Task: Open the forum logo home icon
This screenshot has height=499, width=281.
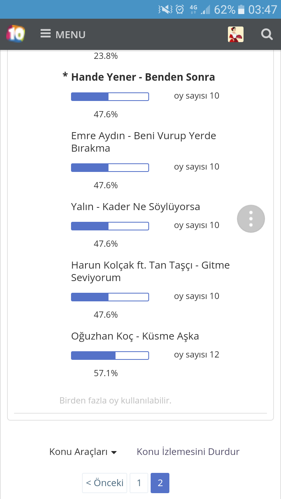Action: [16, 34]
